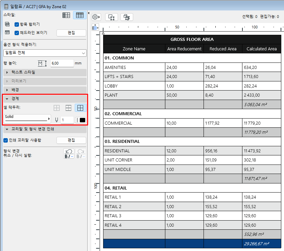This screenshot has width=284, height=251.
Task: Click the select-in-3D toolbar icon
Action: pos(126,17)
